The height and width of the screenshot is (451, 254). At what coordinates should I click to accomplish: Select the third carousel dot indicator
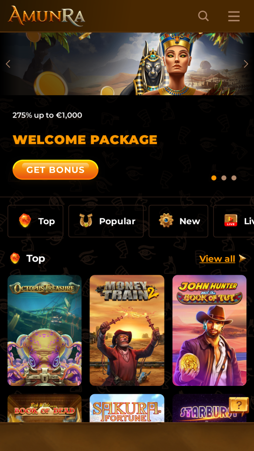pos(234,178)
